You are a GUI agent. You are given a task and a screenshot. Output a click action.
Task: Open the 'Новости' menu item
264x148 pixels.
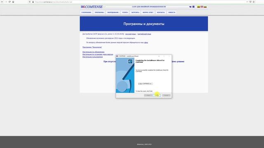172,12
